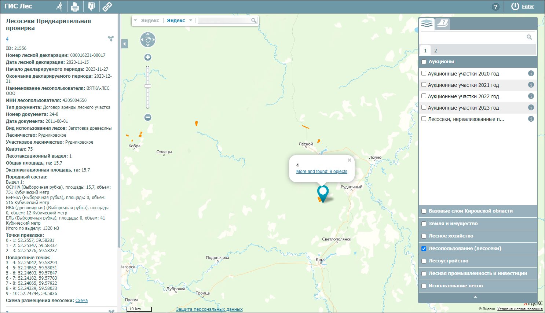The height and width of the screenshot is (313, 545).
Task: Click the blue map location pin
Action: pos(323,193)
